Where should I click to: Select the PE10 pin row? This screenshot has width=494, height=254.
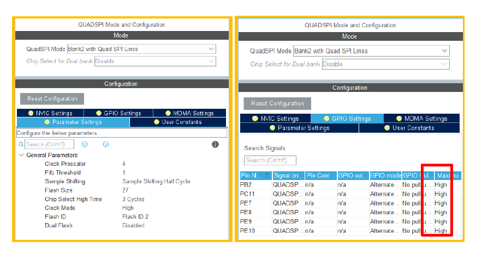click(x=350, y=231)
